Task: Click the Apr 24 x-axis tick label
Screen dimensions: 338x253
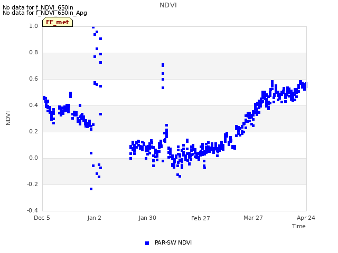Action: pos(306,218)
